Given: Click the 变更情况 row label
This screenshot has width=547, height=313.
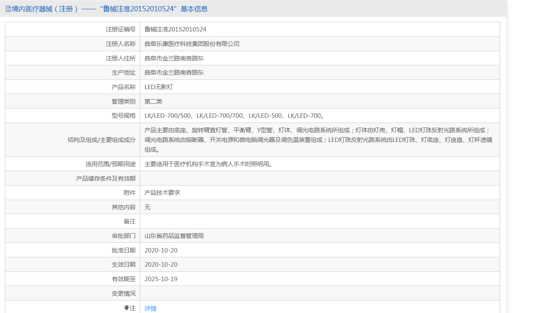Looking at the screenshot, I should (x=124, y=293).
